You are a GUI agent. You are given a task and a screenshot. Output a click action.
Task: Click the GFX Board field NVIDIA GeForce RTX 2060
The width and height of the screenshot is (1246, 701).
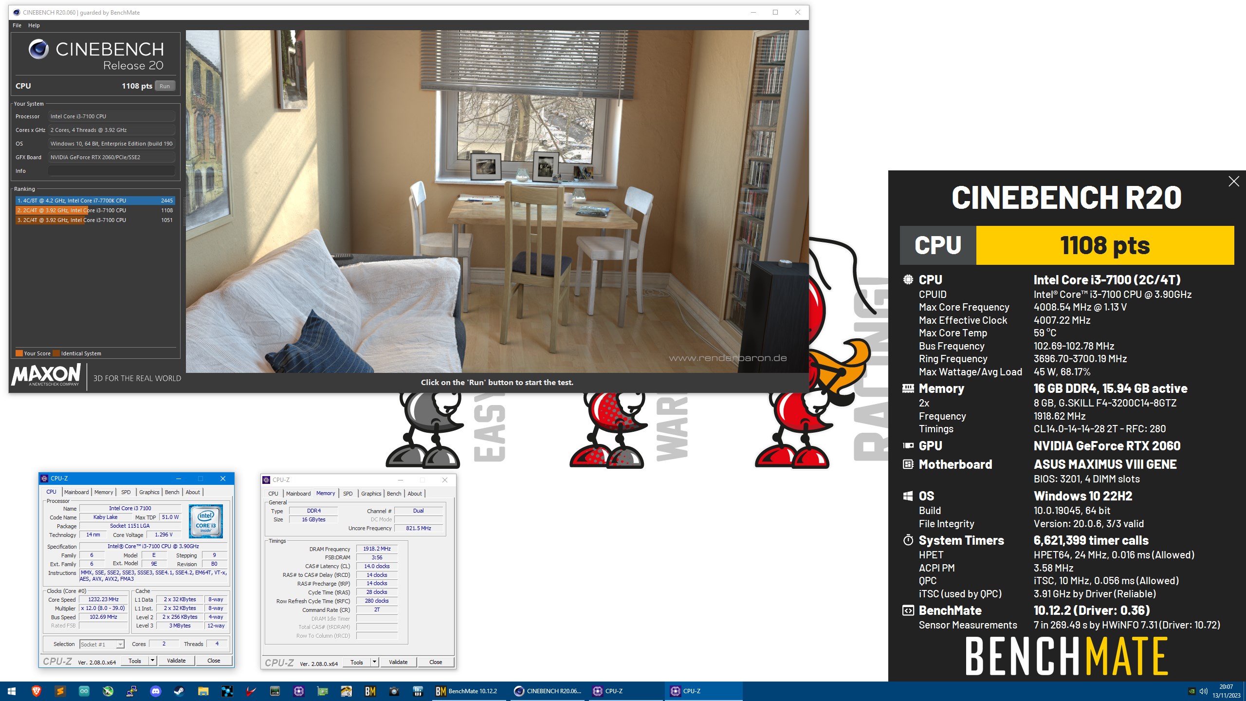point(111,157)
